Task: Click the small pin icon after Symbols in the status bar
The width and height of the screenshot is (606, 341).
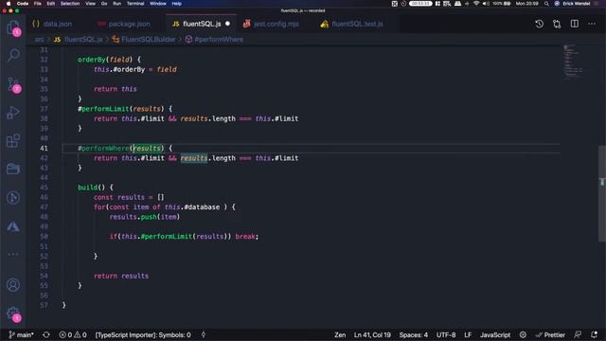Action: click(x=204, y=334)
